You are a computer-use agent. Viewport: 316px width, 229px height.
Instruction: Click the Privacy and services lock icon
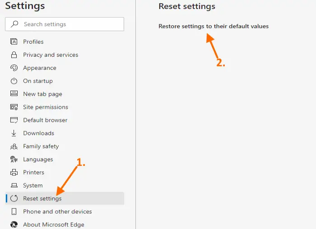coord(14,55)
